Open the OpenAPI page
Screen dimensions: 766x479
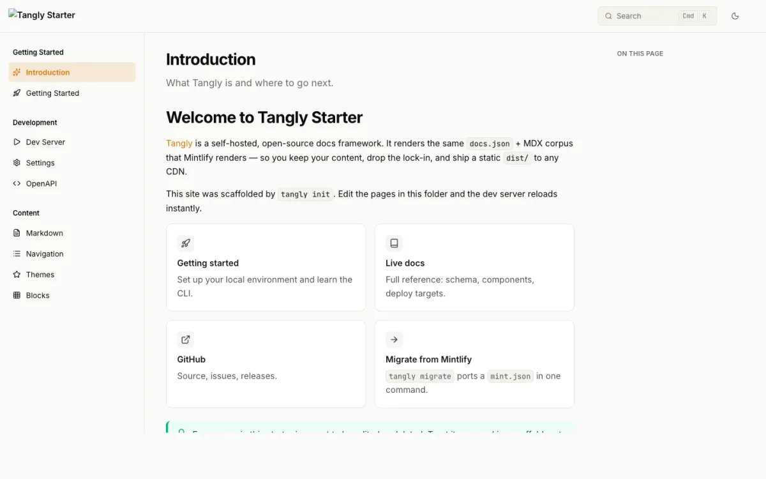72,183
